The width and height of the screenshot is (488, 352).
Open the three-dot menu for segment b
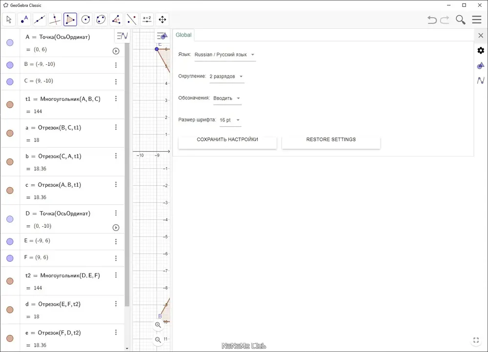(116, 156)
